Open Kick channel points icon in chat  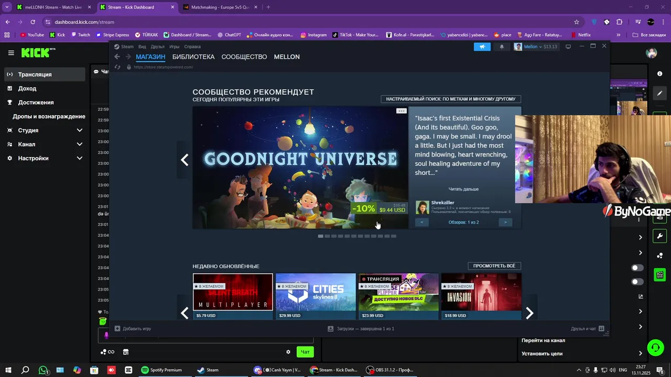pos(107,352)
